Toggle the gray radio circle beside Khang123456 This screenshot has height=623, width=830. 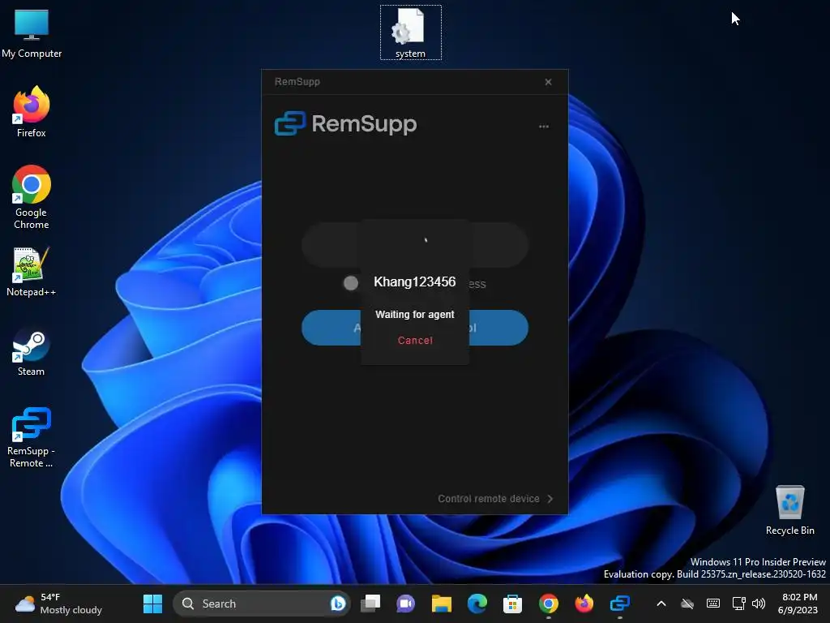(x=350, y=283)
